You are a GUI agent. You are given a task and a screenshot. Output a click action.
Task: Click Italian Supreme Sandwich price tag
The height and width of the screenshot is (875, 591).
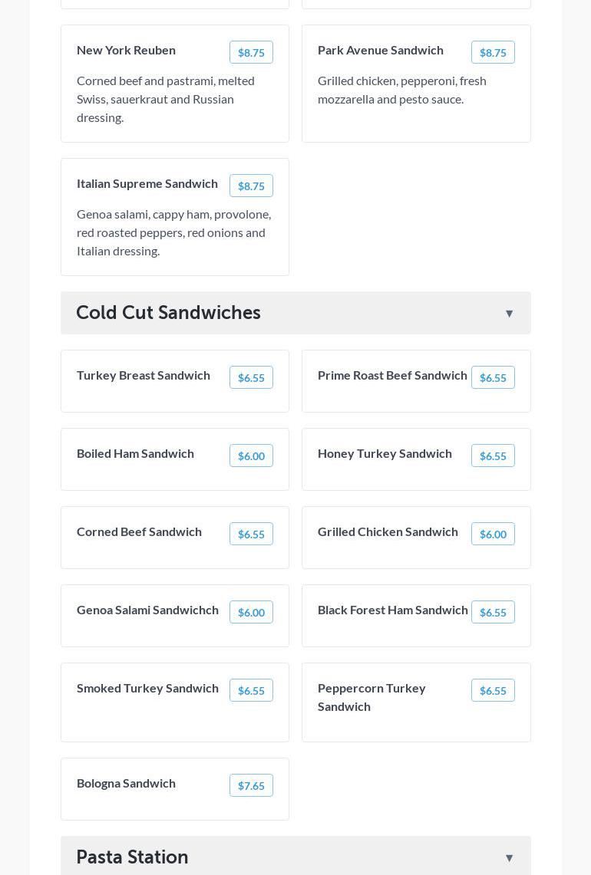pyautogui.click(x=251, y=186)
